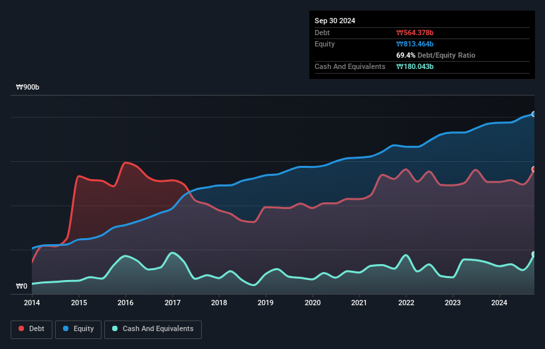Toggle the Debt series legend button
The height and width of the screenshot is (349, 545).
32,329
